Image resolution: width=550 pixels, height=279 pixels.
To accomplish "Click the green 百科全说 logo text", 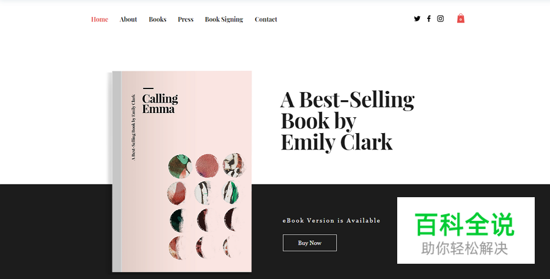I will tap(465, 225).
